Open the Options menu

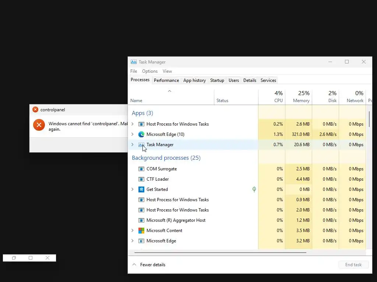click(x=150, y=71)
